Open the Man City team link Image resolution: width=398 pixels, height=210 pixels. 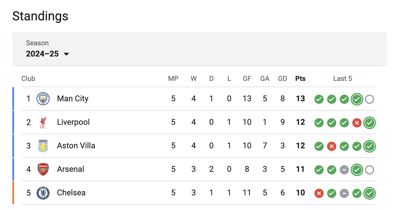[73, 99]
